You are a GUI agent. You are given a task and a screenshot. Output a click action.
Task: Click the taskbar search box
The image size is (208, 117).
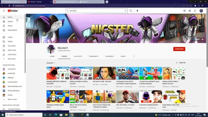[24, 115]
